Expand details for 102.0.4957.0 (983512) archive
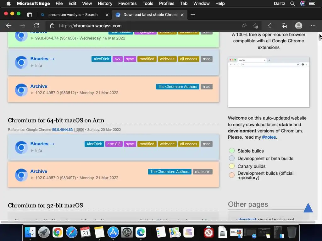 pos(74,93)
